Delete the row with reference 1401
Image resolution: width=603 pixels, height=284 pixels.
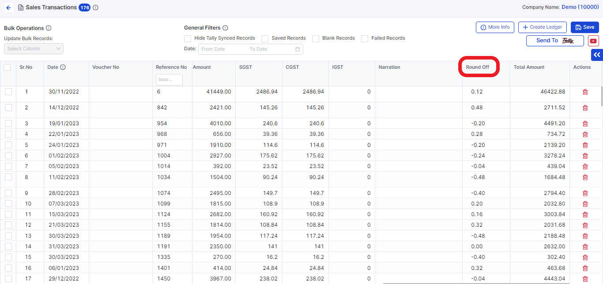point(585,268)
